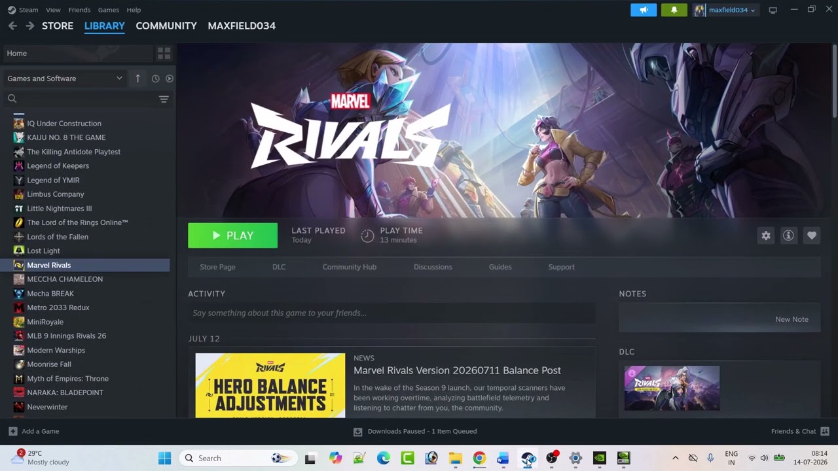Open the View menu
This screenshot has width=838, height=471.
click(x=53, y=10)
